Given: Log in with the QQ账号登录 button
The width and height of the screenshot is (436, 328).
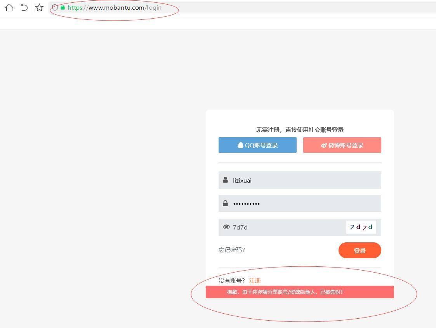Looking at the screenshot, I should (257, 145).
